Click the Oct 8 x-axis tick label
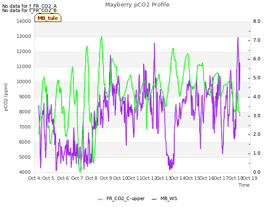 (x=91, y=178)
